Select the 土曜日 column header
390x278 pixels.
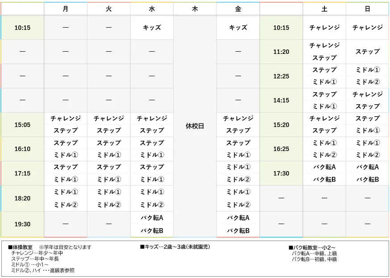[x=324, y=8]
